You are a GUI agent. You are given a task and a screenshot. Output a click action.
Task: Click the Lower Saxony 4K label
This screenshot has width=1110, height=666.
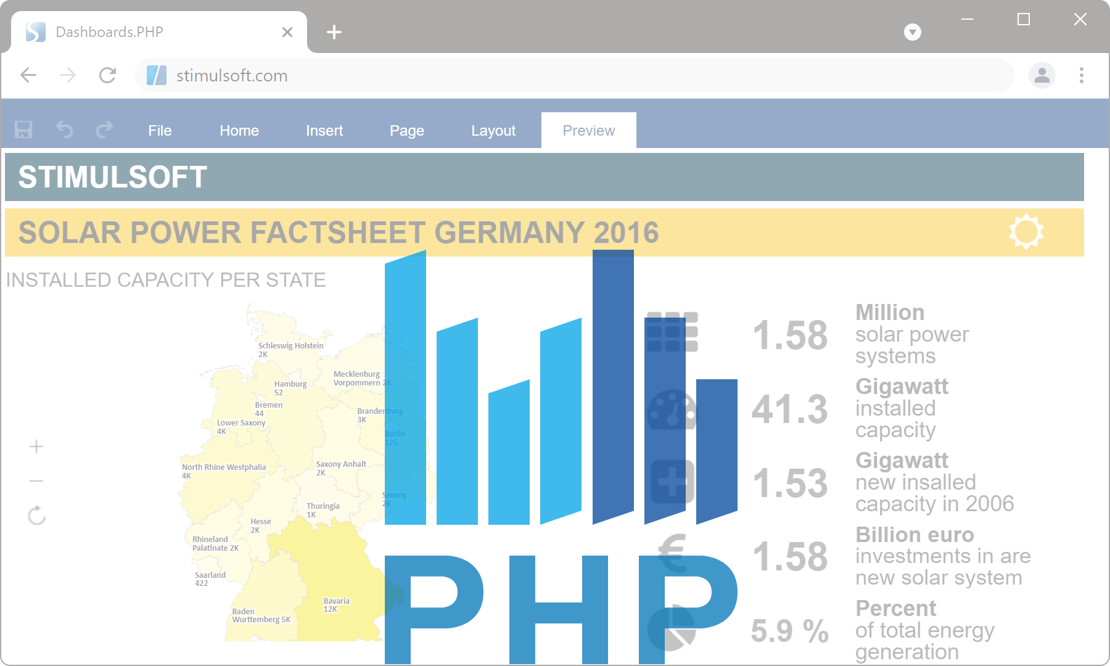[240, 427]
